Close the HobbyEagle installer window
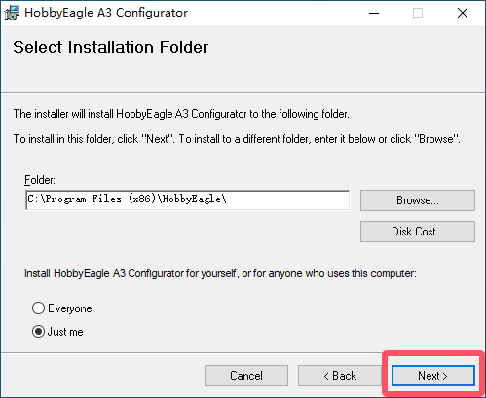The width and height of the screenshot is (486, 398). pos(463,13)
